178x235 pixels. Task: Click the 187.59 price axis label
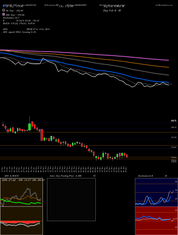[174, 137]
